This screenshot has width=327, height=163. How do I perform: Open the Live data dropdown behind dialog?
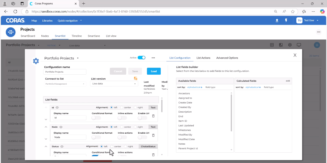point(87,46)
